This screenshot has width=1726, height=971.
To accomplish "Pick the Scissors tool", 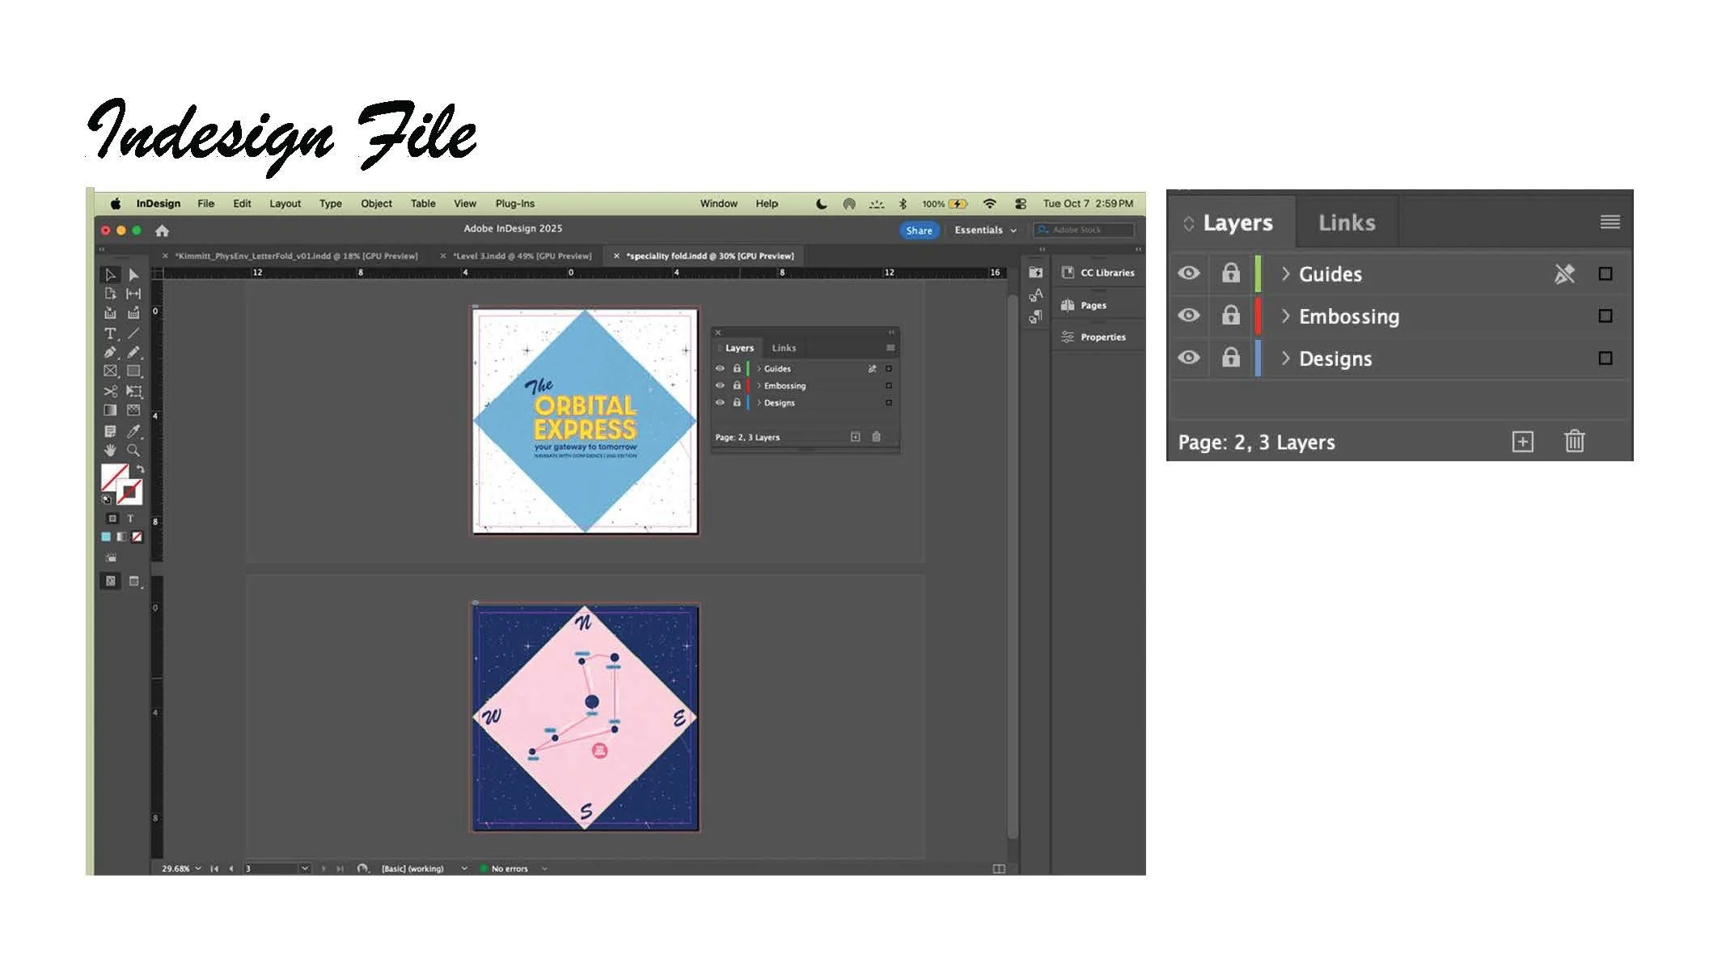I will pyautogui.click(x=110, y=392).
